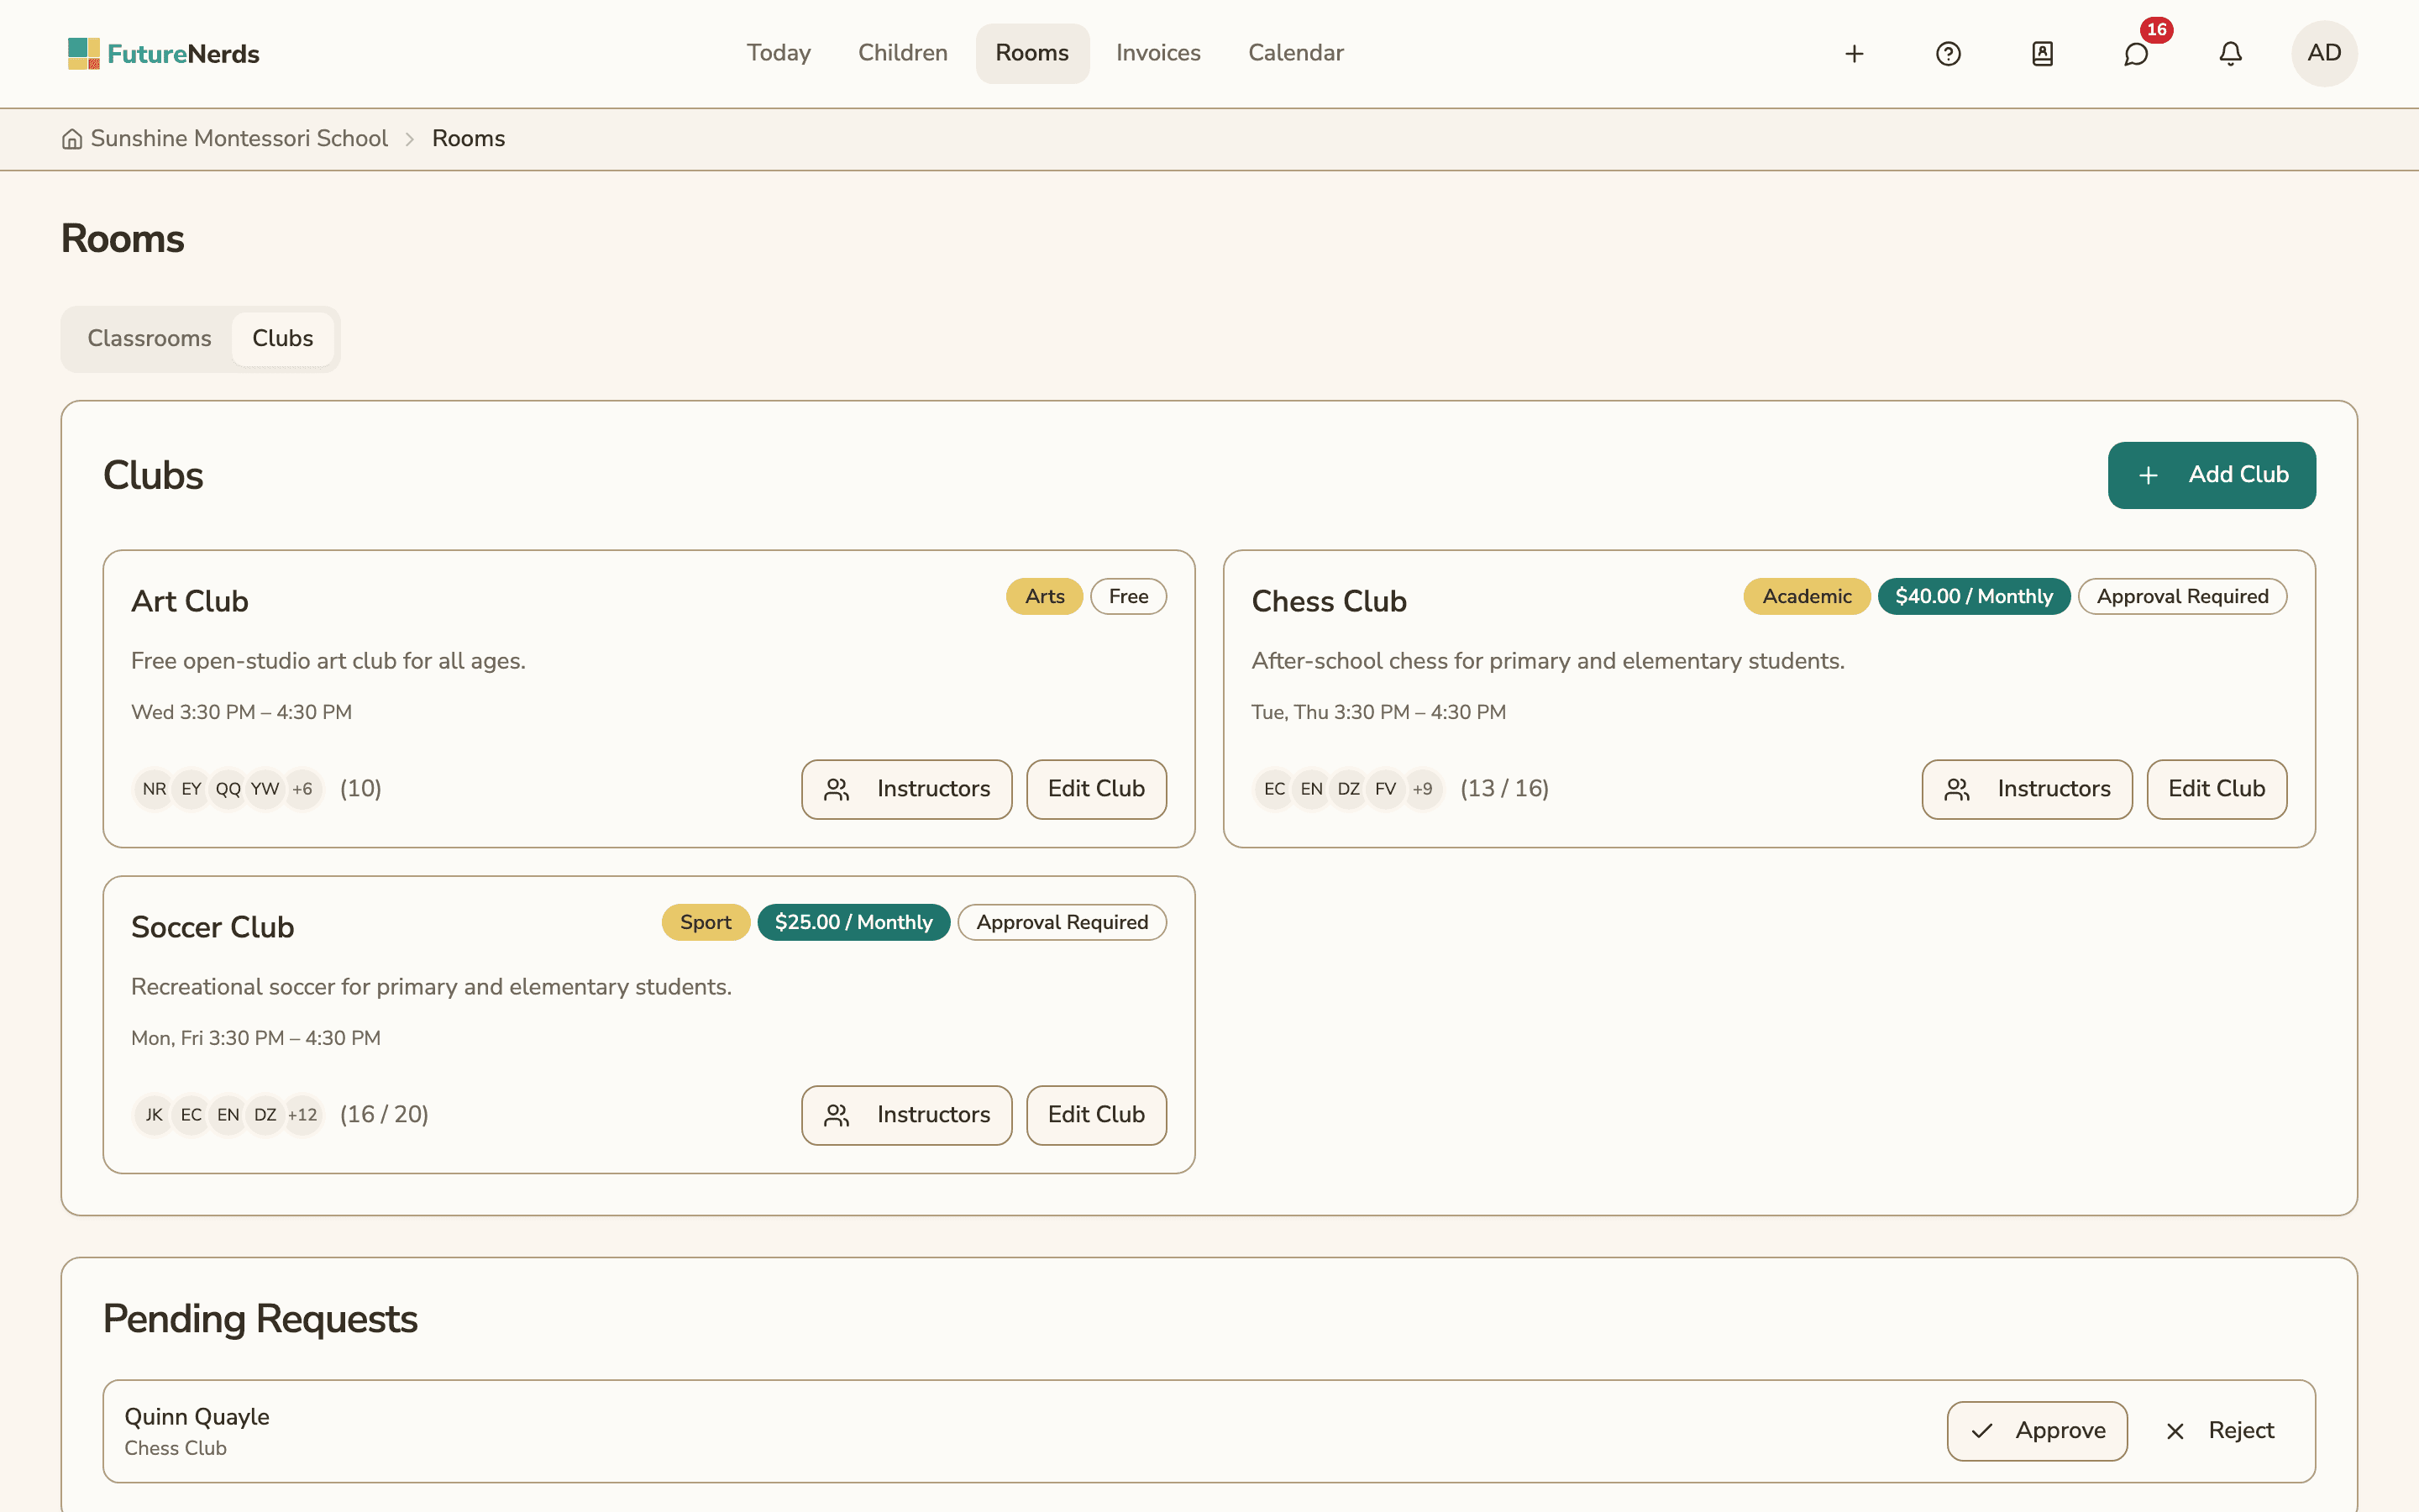Click the Academic tag on Chess Club
The image size is (2419, 1512).
[x=1808, y=597]
